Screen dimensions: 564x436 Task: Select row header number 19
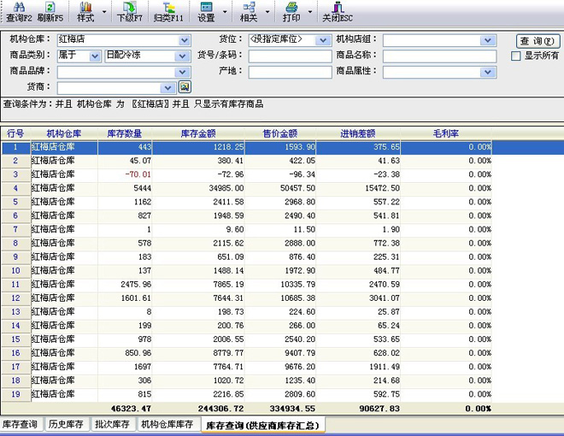pos(15,394)
